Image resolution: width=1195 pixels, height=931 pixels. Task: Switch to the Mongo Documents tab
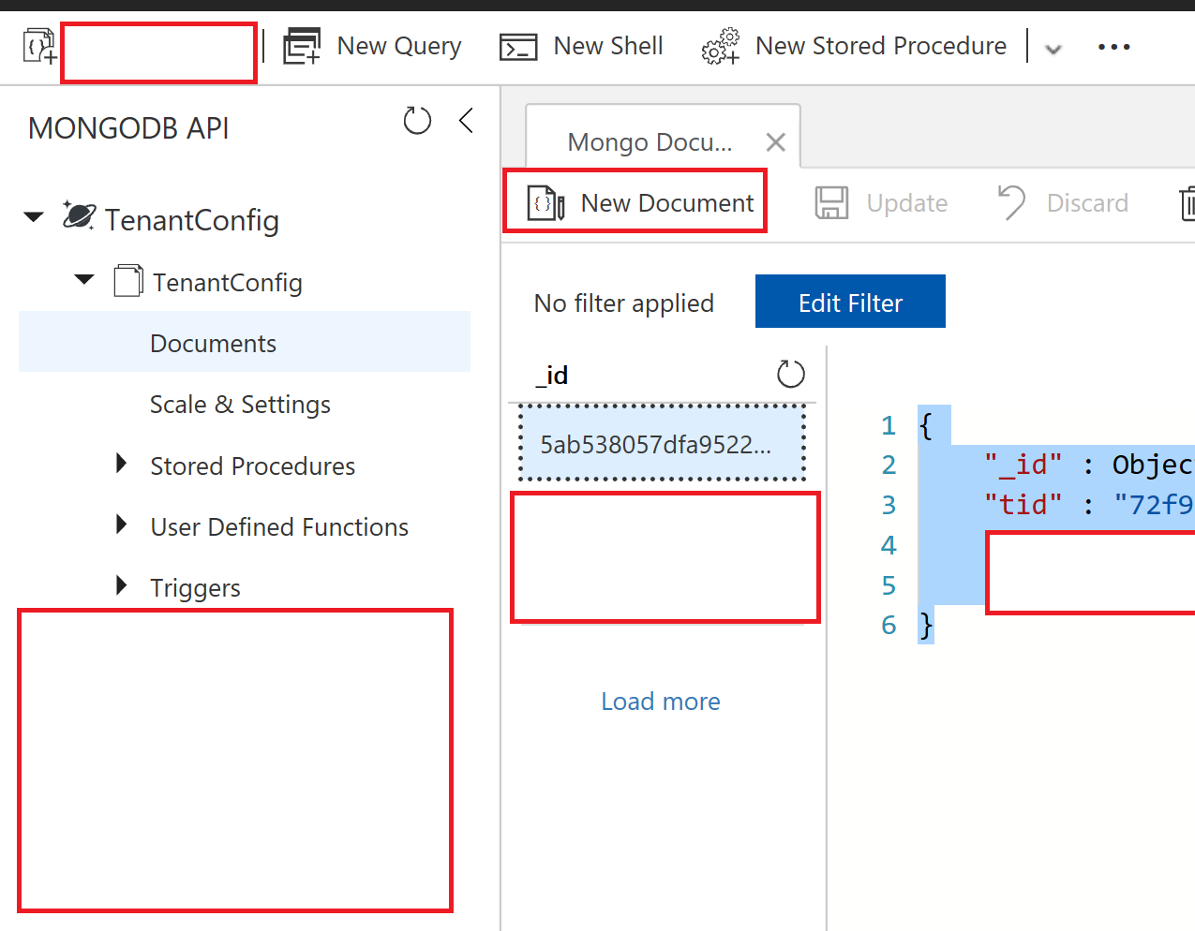tap(650, 142)
